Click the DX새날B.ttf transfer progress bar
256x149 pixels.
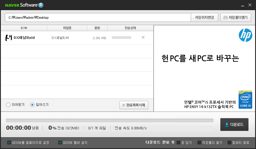[121, 38]
